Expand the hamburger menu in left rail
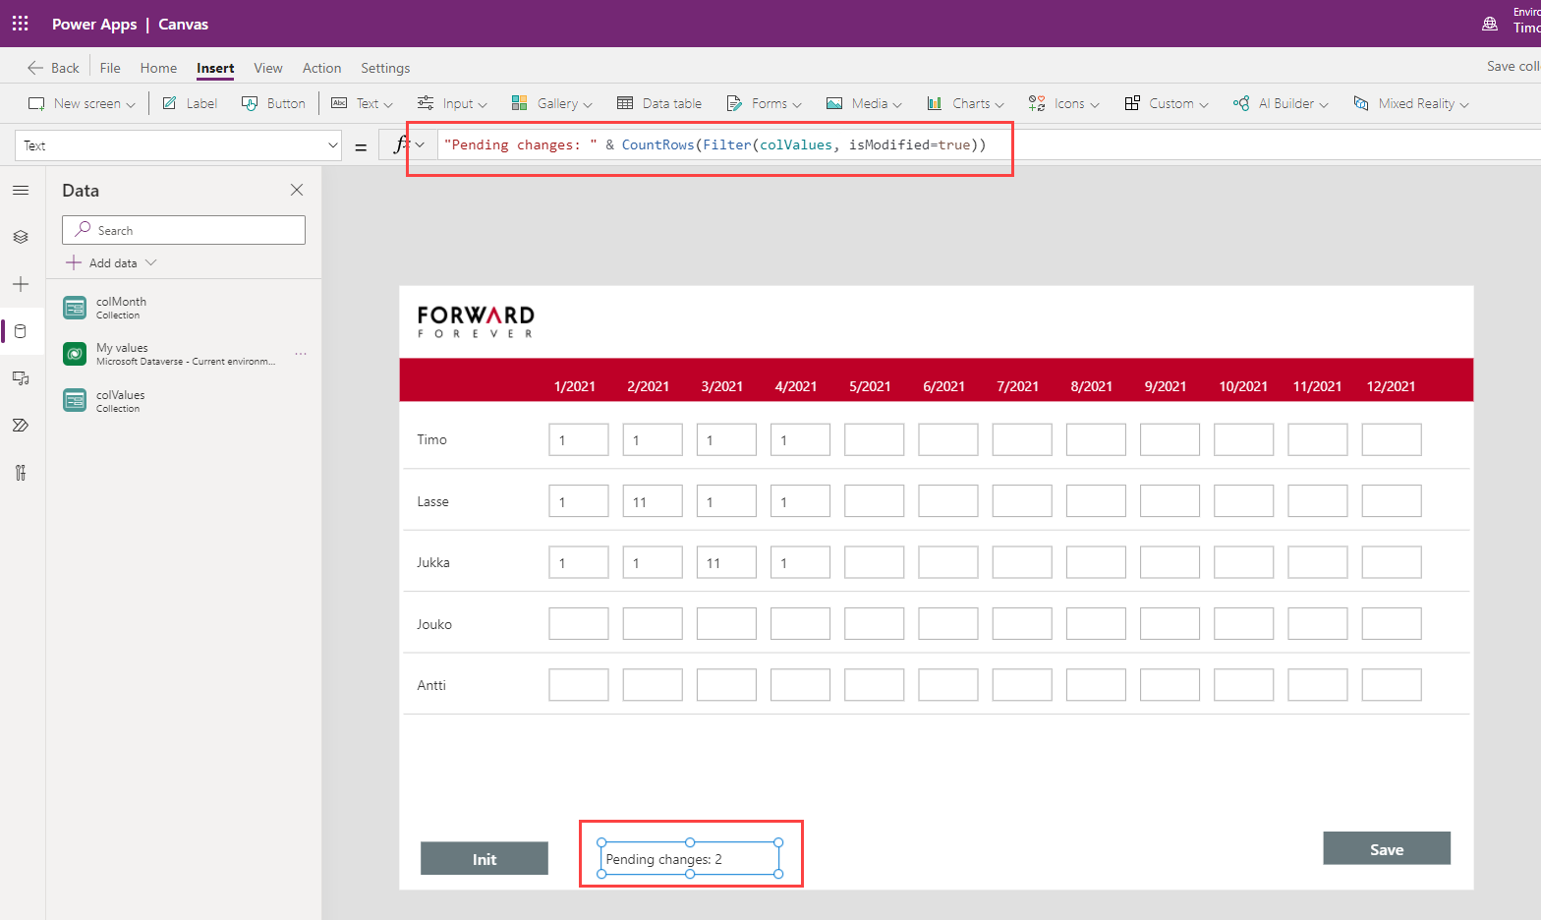The image size is (1541, 920). click(x=21, y=190)
